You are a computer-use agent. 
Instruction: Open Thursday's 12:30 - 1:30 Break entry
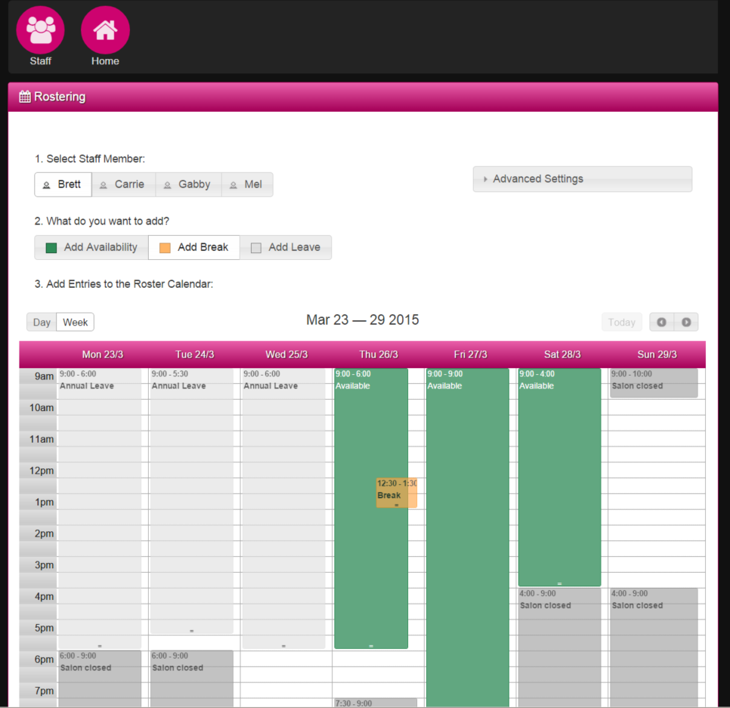point(397,493)
